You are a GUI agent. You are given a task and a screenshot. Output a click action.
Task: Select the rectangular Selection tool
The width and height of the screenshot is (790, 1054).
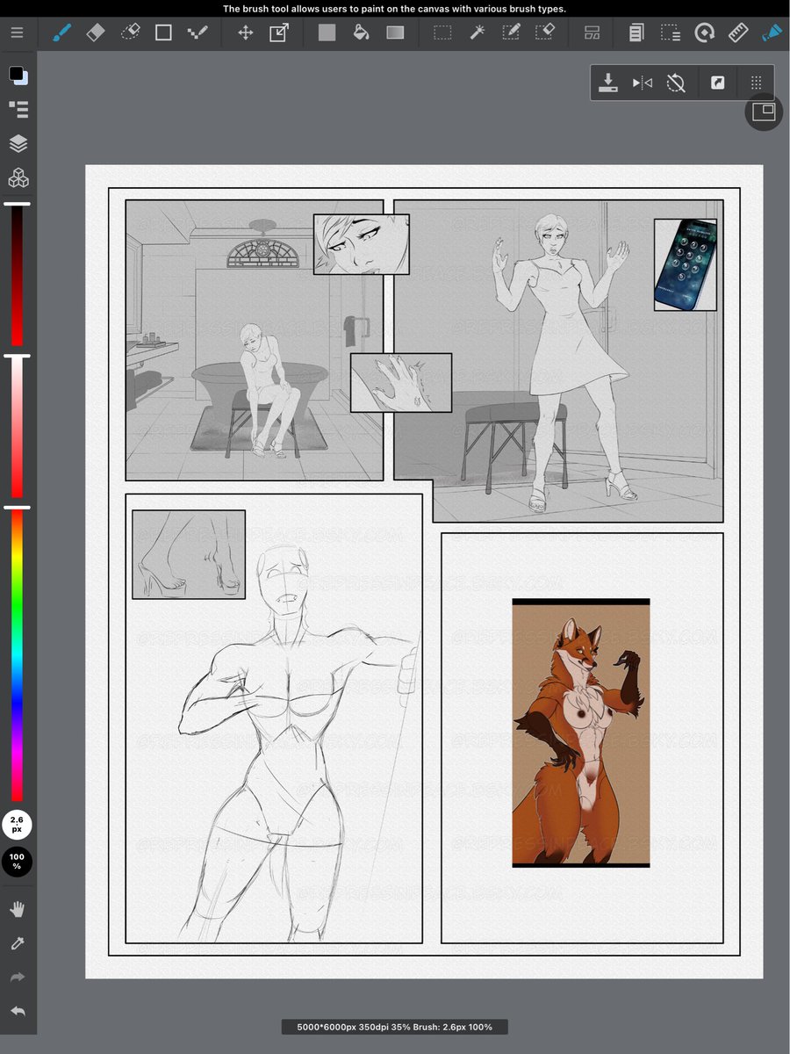click(x=442, y=32)
